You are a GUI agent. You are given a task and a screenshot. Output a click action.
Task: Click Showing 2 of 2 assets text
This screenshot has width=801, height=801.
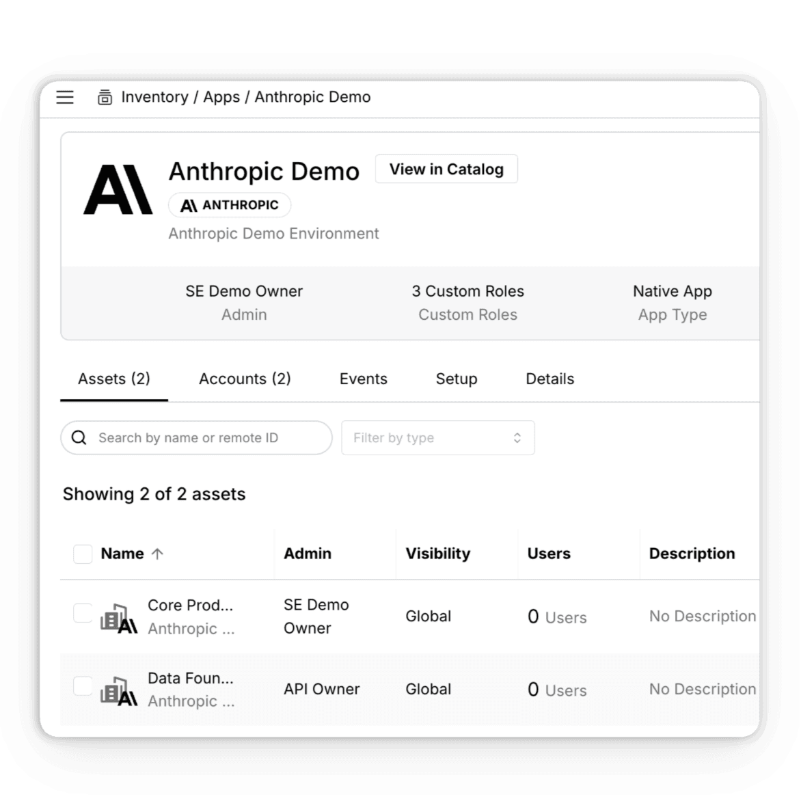pyautogui.click(x=154, y=495)
